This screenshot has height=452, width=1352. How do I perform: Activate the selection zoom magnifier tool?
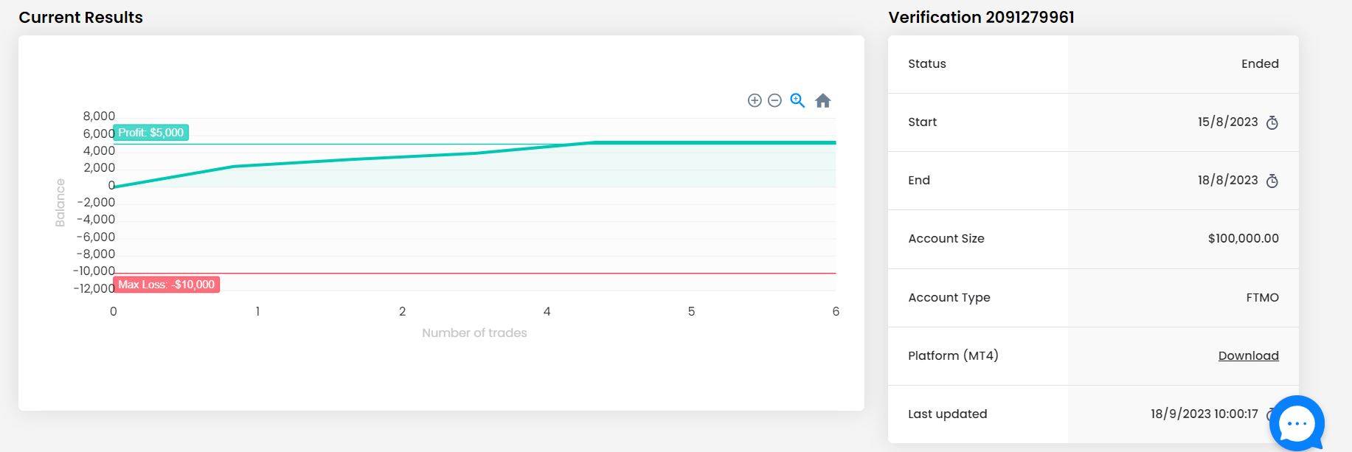coord(797,100)
